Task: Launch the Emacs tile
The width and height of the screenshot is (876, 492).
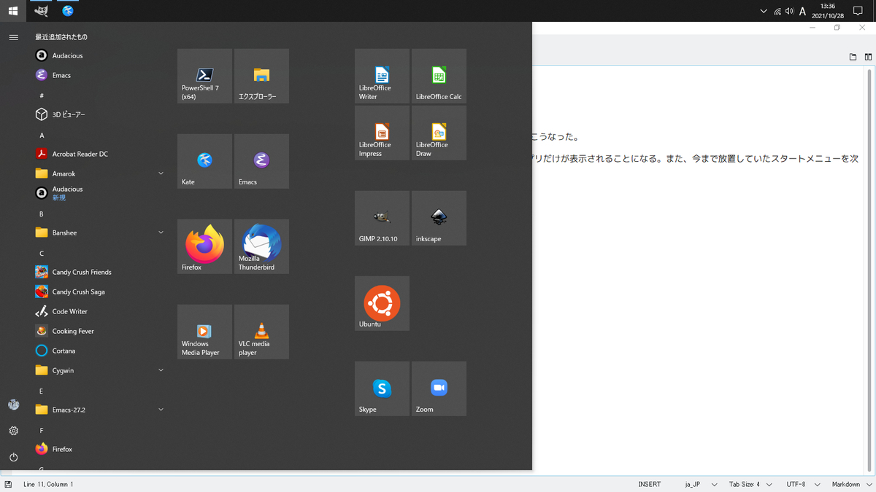Action: pos(261,161)
